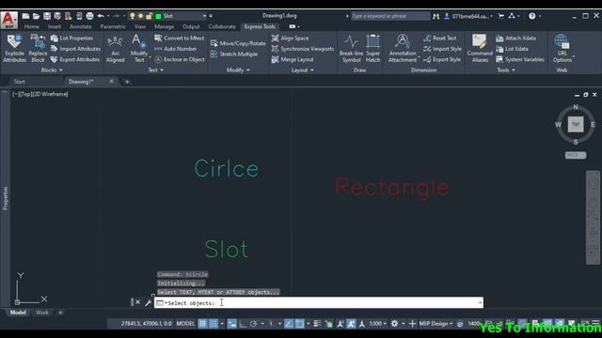Open the Home ribbon tab
Image resolution: width=602 pixels, height=338 pixels.
pos(31,26)
